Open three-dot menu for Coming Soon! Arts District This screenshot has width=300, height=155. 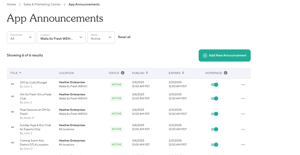[243, 145]
